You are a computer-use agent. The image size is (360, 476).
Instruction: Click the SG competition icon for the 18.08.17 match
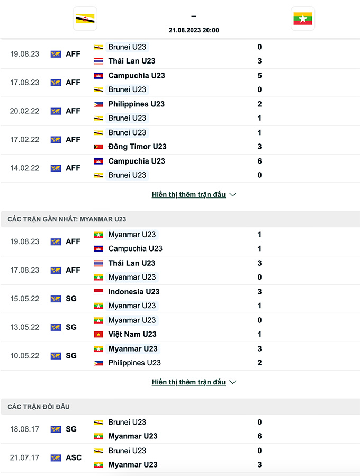click(x=56, y=429)
